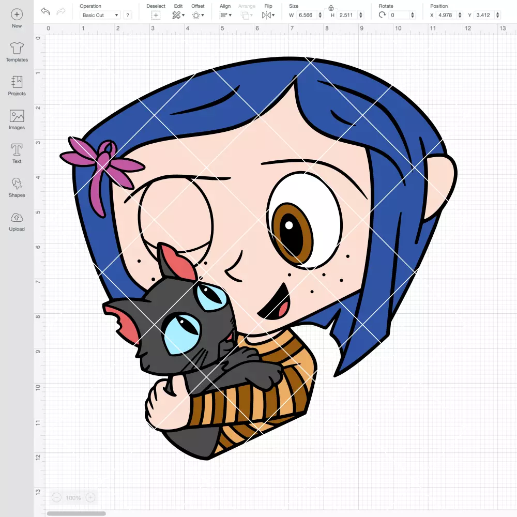
Task: Undo the last action
Action: pos(45,11)
